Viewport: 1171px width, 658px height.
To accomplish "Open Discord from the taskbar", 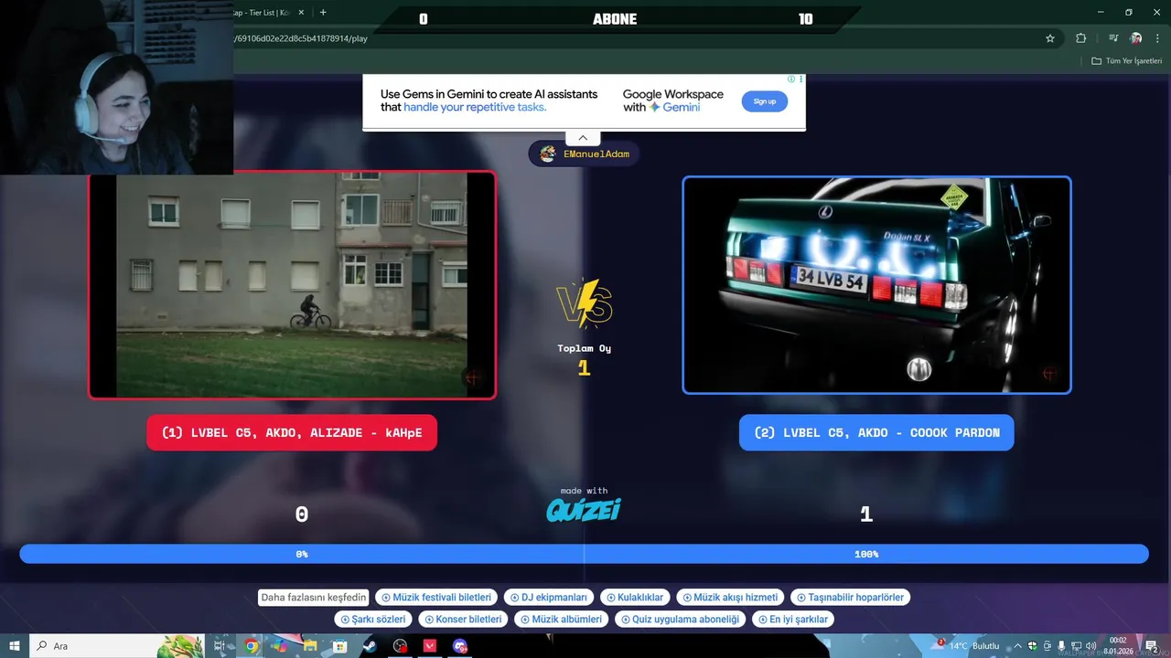I will [x=460, y=646].
